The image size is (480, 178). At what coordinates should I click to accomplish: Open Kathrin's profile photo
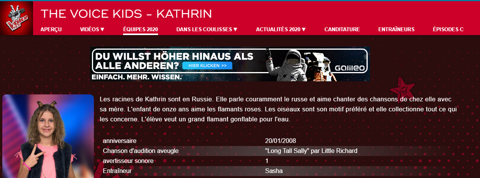coord(48,136)
